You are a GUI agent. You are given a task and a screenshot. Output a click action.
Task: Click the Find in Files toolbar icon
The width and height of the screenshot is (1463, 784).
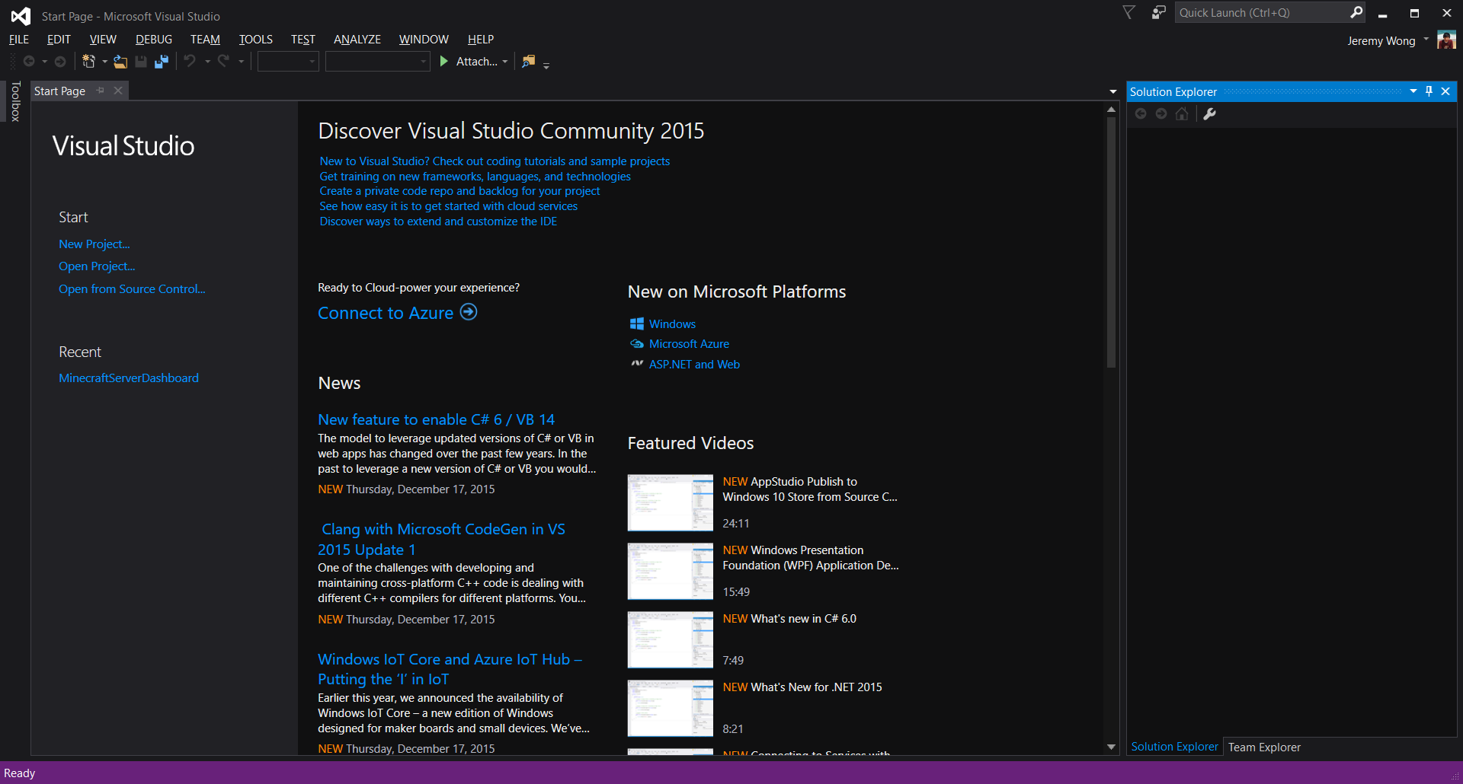(x=529, y=62)
